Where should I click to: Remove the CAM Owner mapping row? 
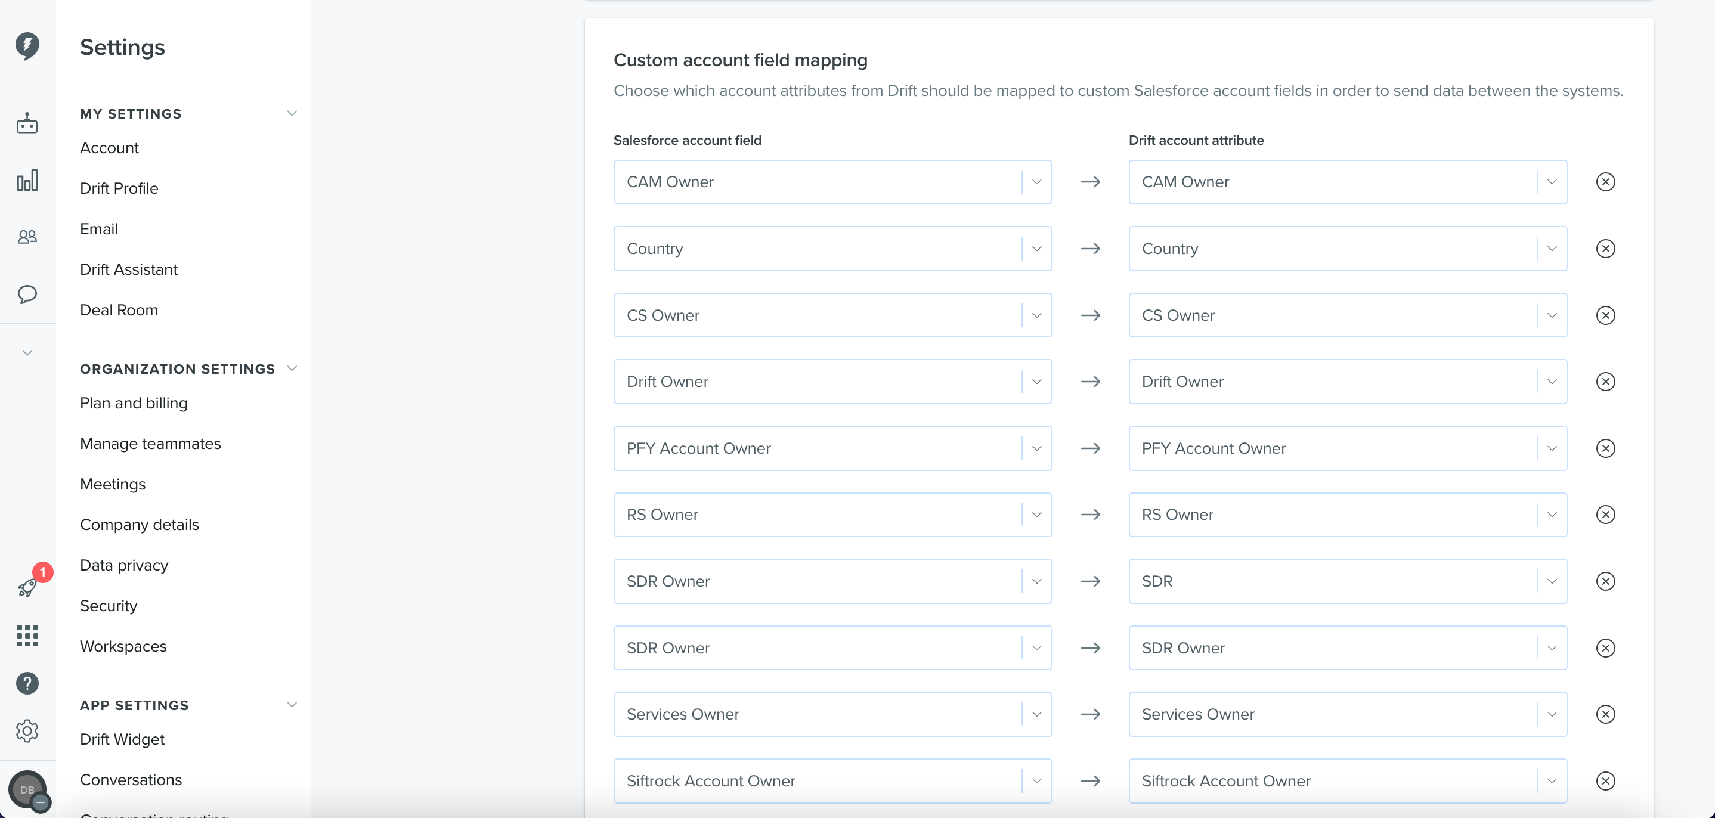click(1605, 182)
